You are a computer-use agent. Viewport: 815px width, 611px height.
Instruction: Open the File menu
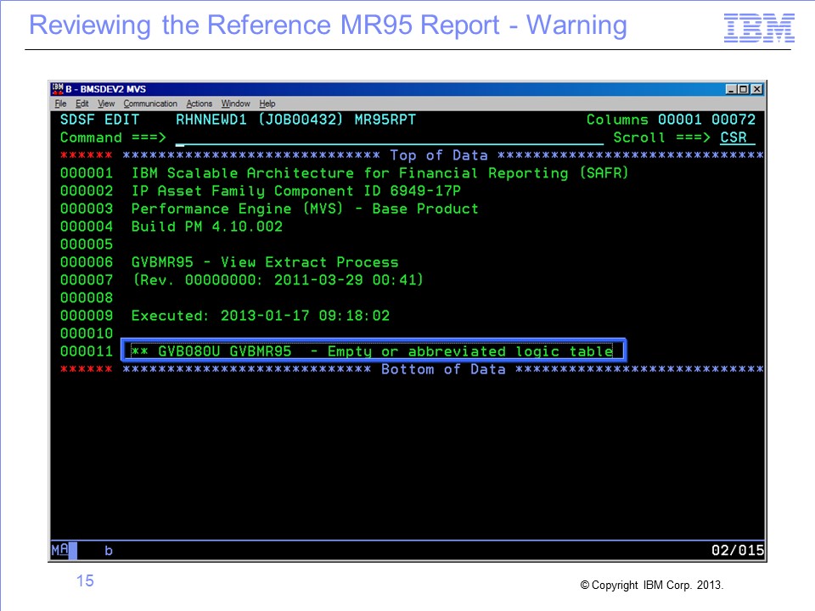[60, 104]
